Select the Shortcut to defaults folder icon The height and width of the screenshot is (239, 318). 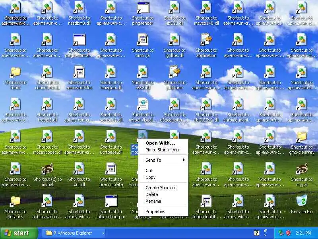[16, 207]
